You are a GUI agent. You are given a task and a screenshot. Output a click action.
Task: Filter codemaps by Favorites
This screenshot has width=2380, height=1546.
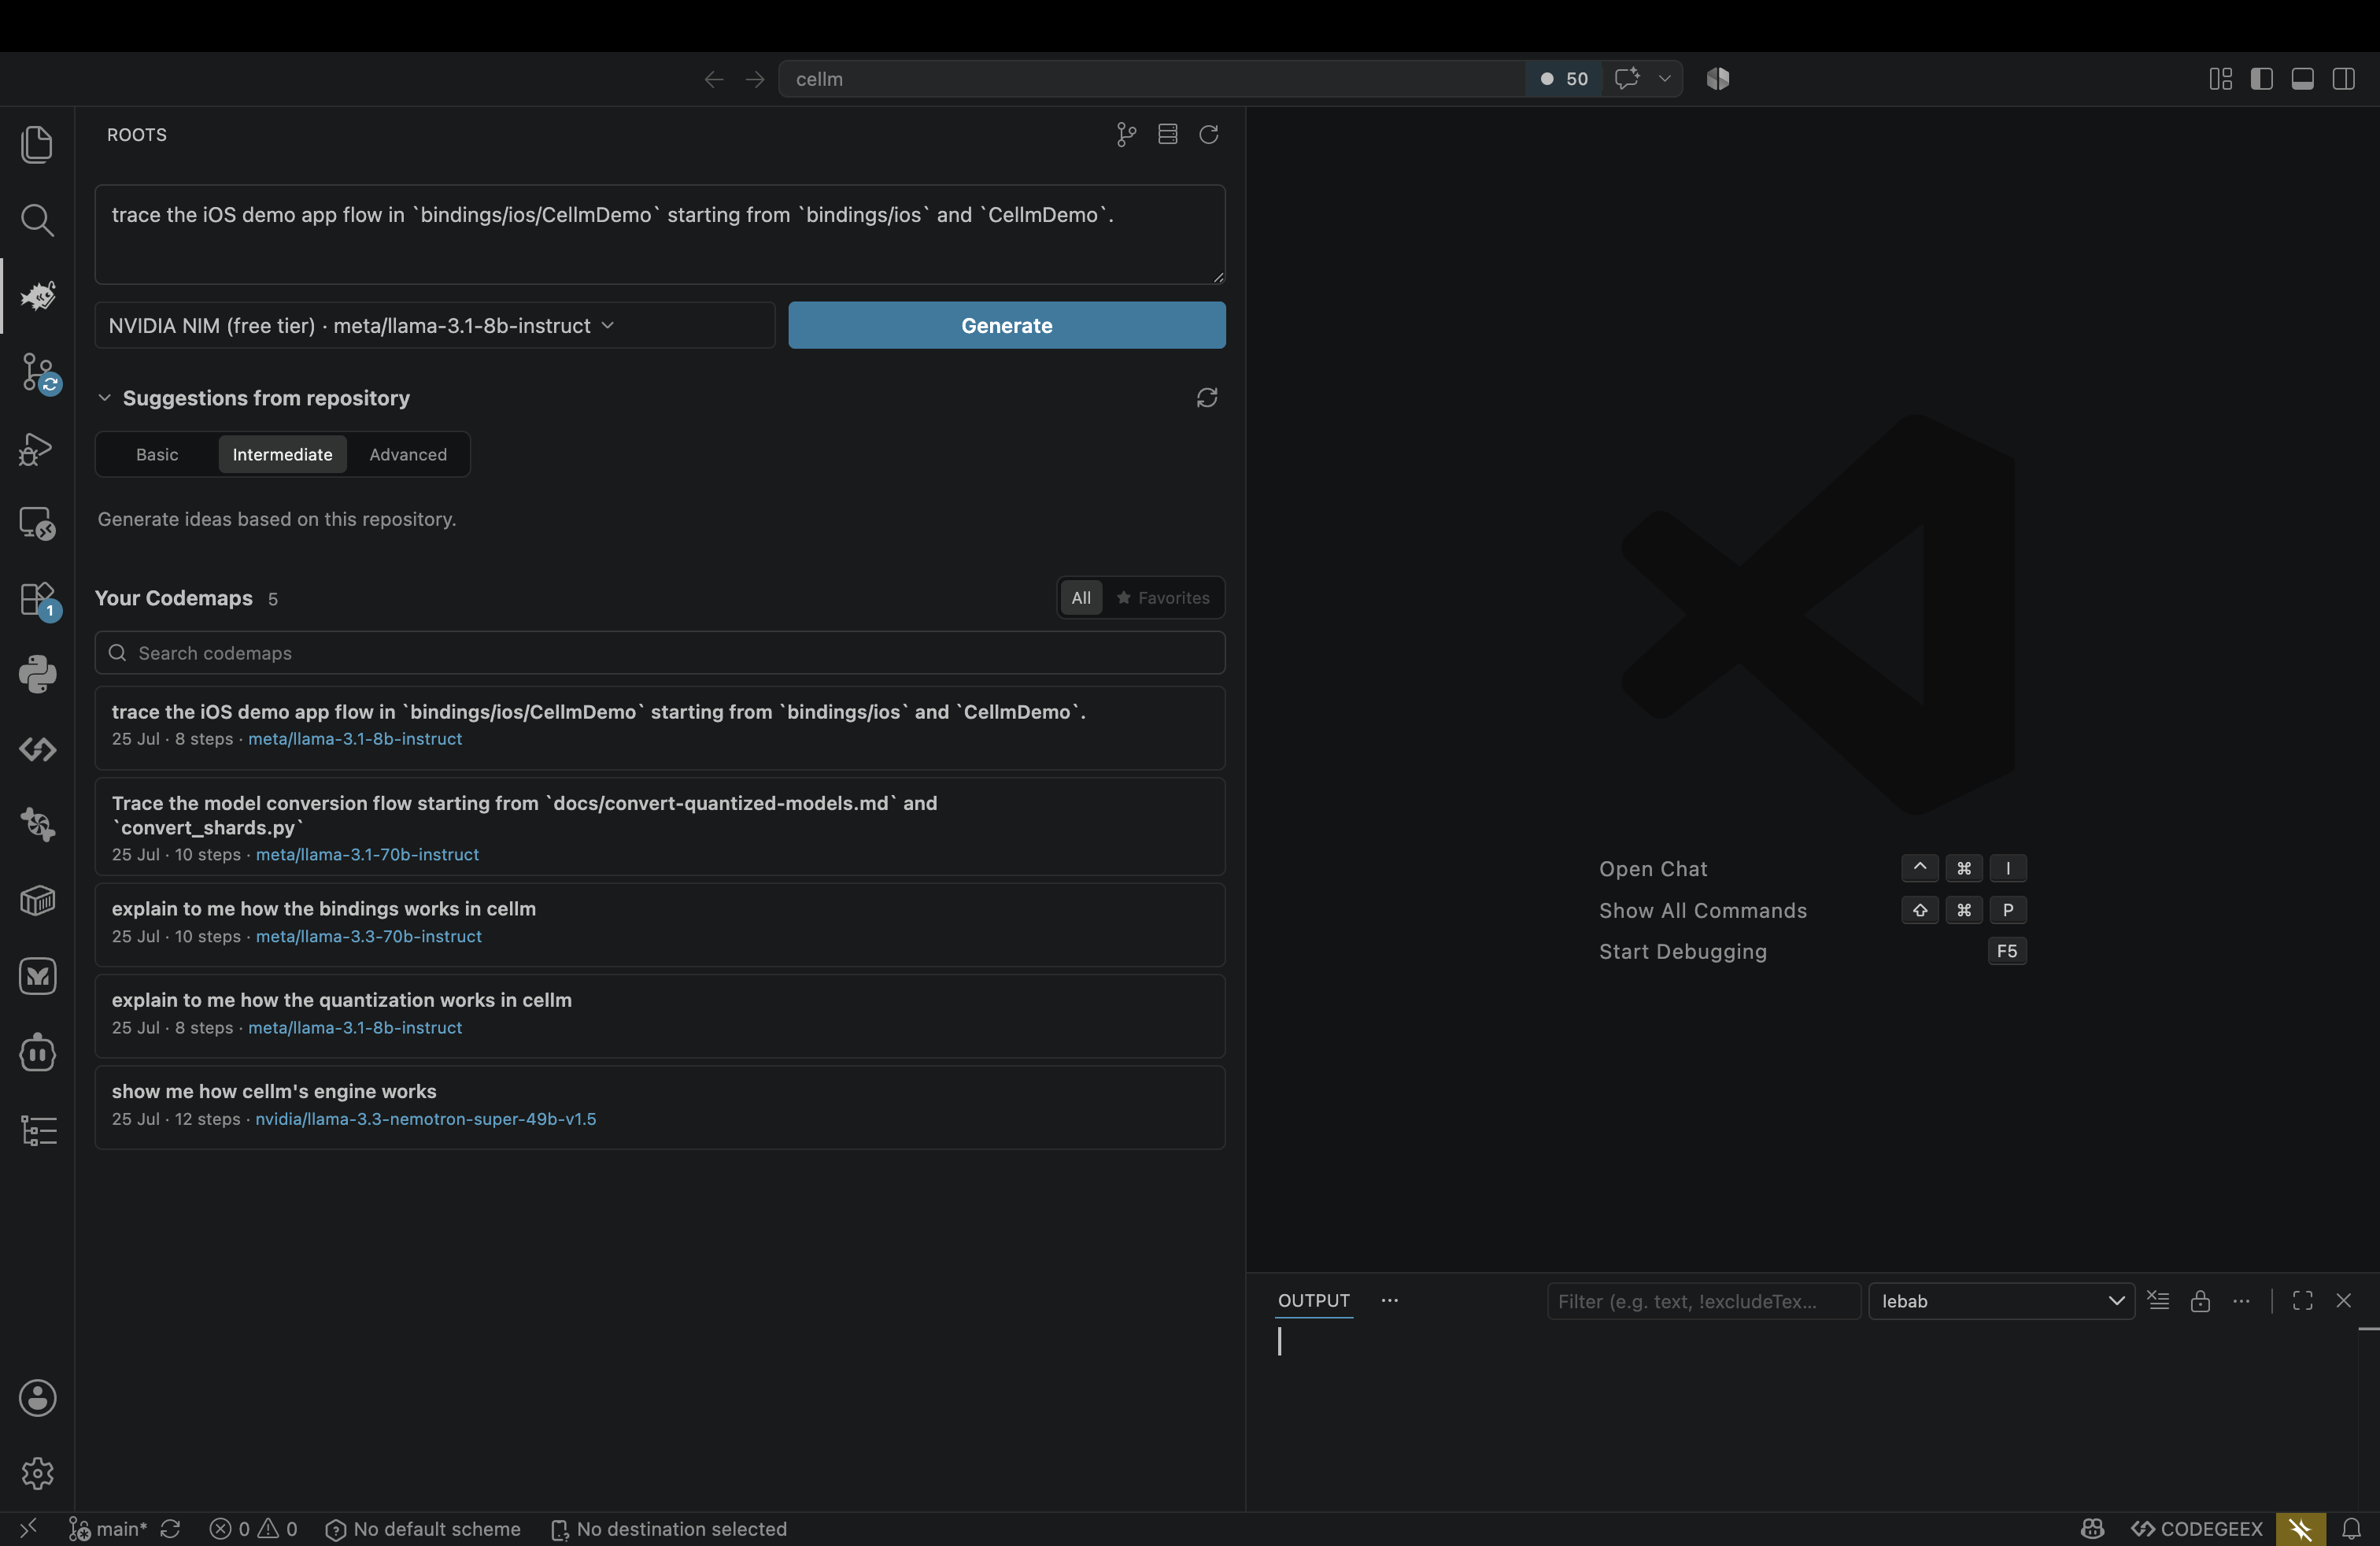click(1163, 598)
